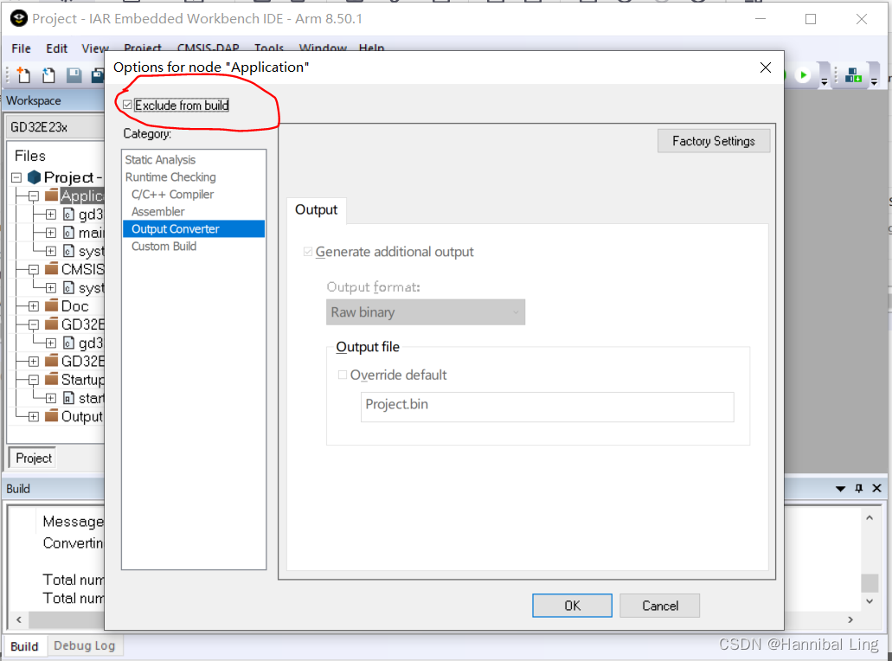The image size is (892, 661).
Task: Click the Factory Settings button
Action: click(714, 141)
